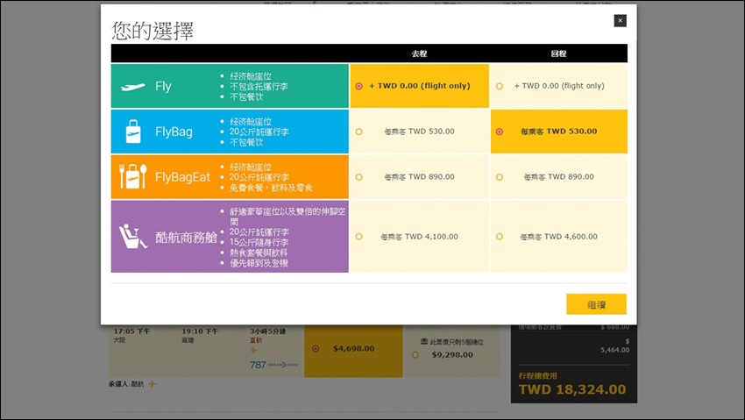Click the 不包含托運行李 bullet in Fly row
745x420 pixels.
(x=259, y=87)
